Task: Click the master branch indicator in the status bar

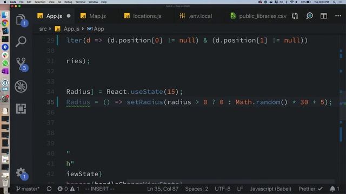Action: pos(28,189)
